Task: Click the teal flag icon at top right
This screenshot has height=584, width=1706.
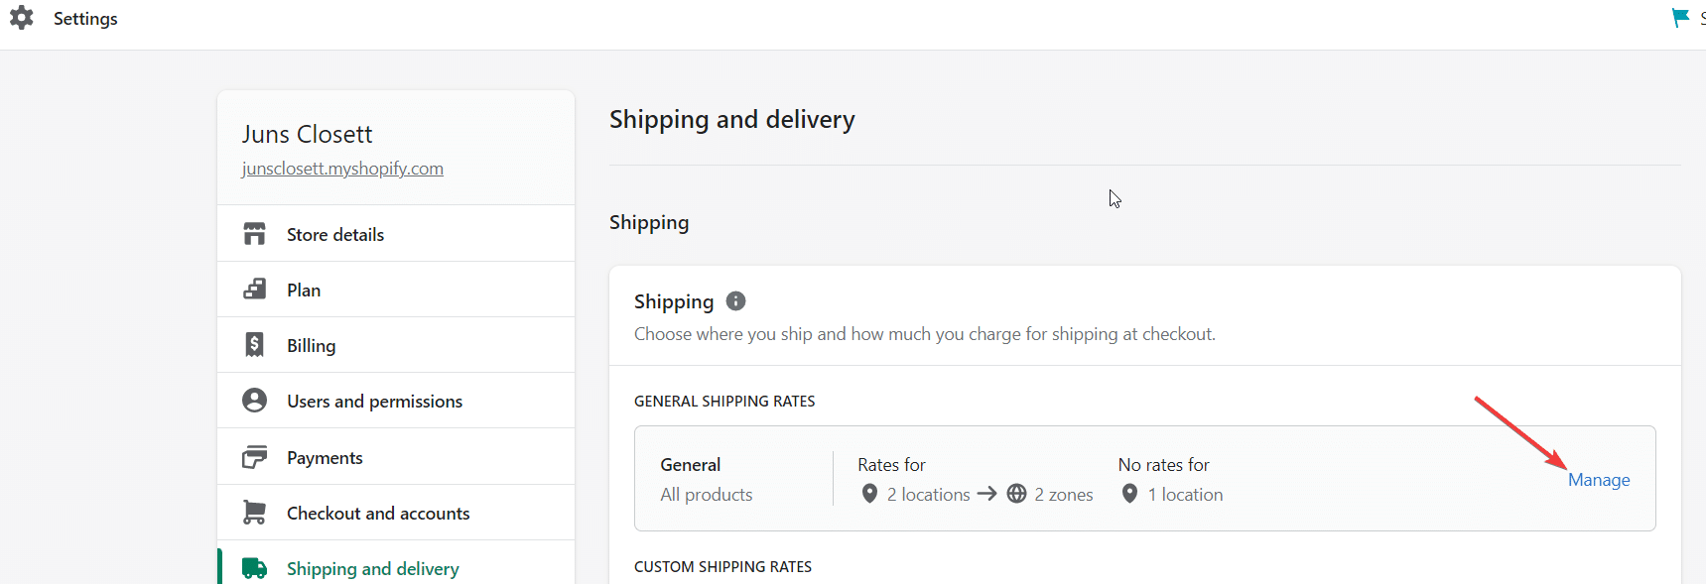Action: coord(1680,18)
